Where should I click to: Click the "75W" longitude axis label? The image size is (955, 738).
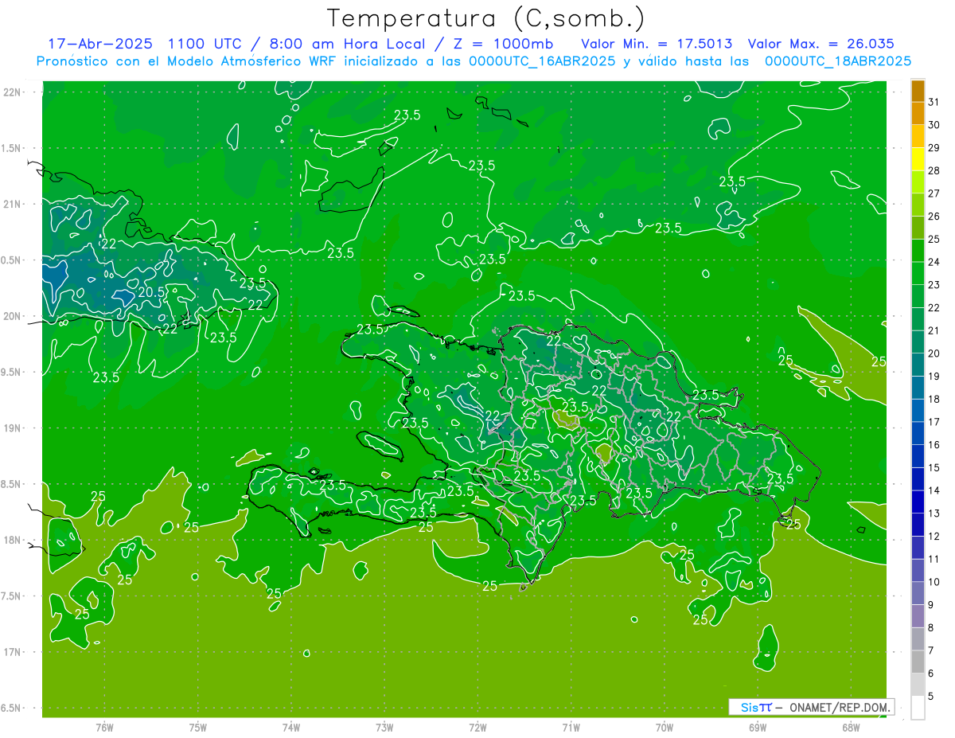[x=198, y=728]
